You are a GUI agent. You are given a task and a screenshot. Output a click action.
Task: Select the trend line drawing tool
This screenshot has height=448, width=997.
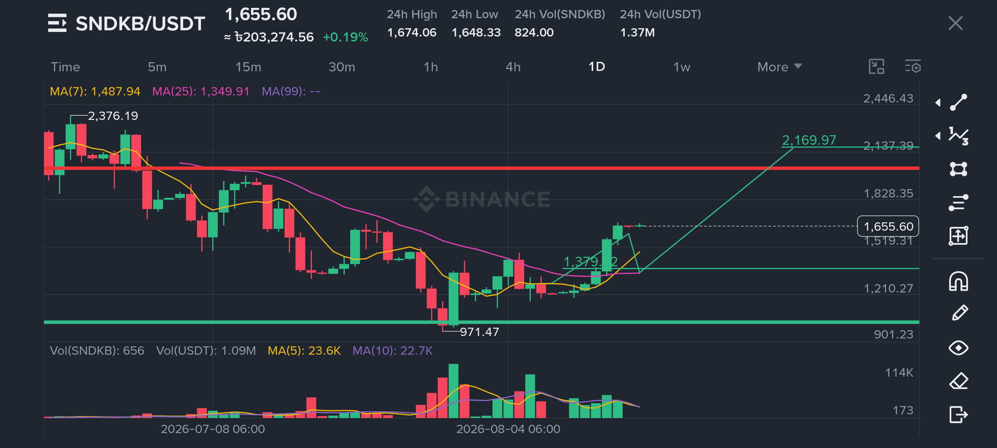(x=958, y=102)
